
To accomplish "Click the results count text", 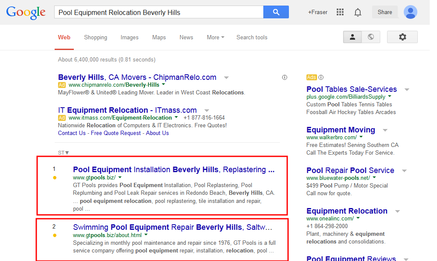I will tap(107, 60).
